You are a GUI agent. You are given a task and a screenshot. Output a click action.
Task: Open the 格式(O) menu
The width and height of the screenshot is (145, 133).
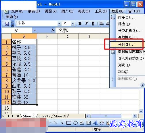tap(84, 11)
